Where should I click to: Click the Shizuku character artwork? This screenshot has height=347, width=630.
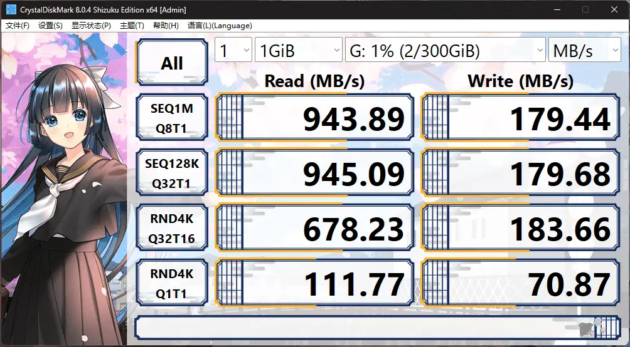tap(63, 188)
